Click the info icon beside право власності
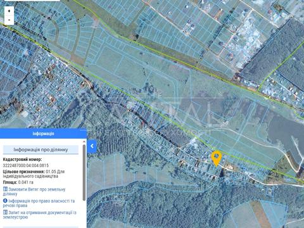 5,201
